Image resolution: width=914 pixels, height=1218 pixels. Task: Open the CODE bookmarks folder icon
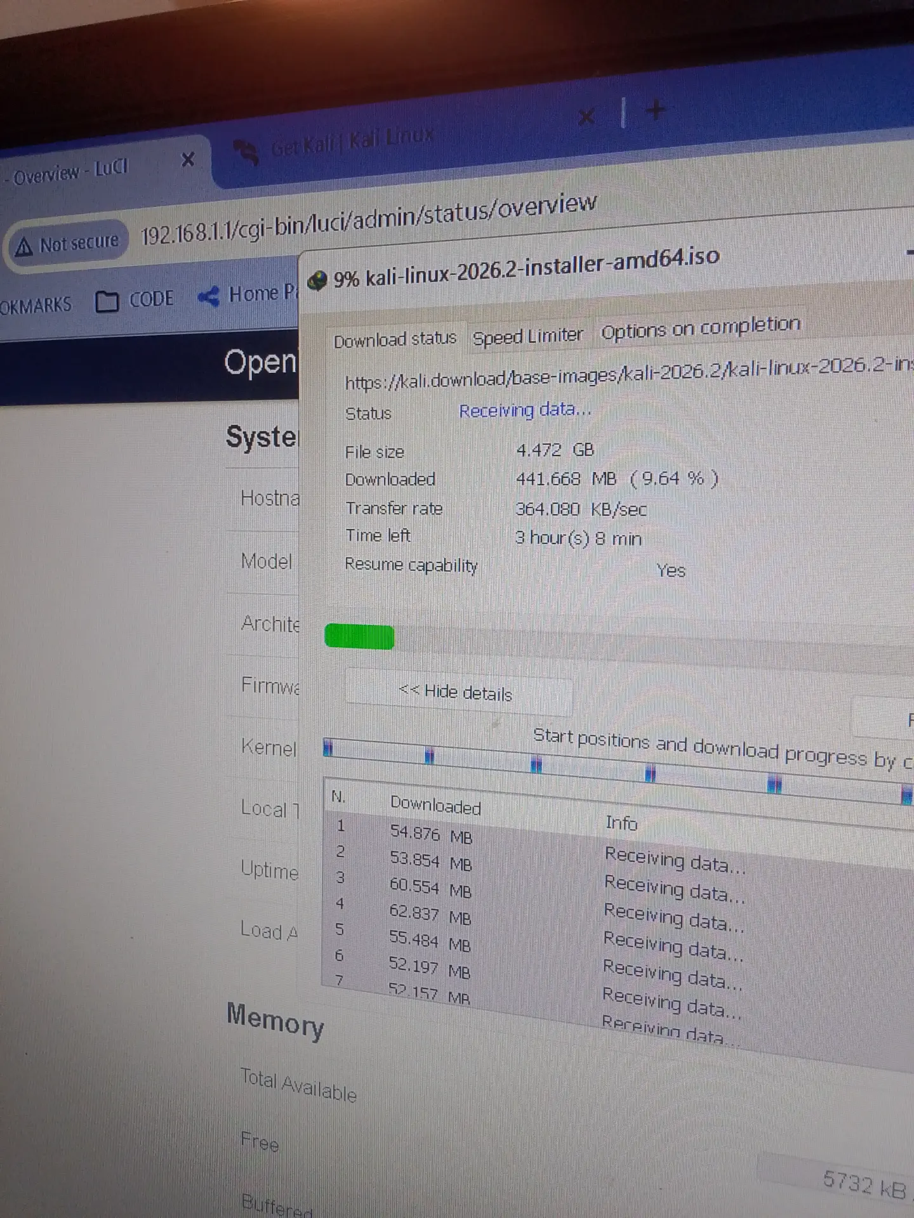107,301
